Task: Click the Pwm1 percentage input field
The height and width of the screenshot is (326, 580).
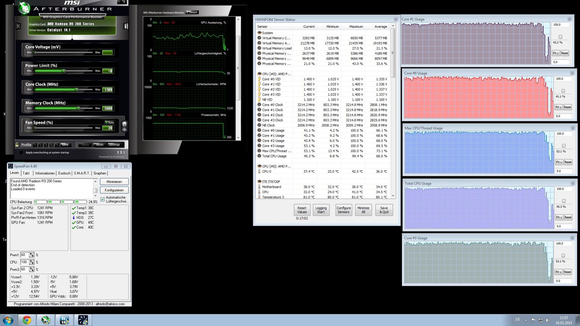Action: 25,255
